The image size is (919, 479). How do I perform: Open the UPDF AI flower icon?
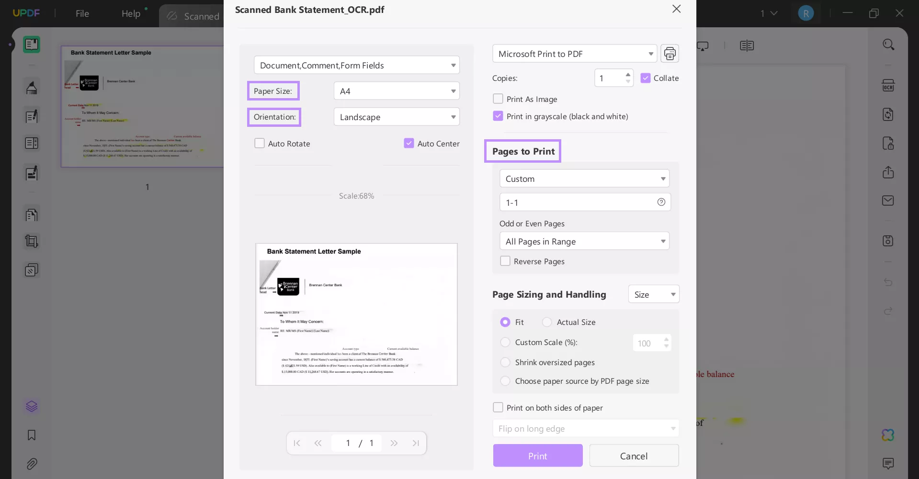888,435
